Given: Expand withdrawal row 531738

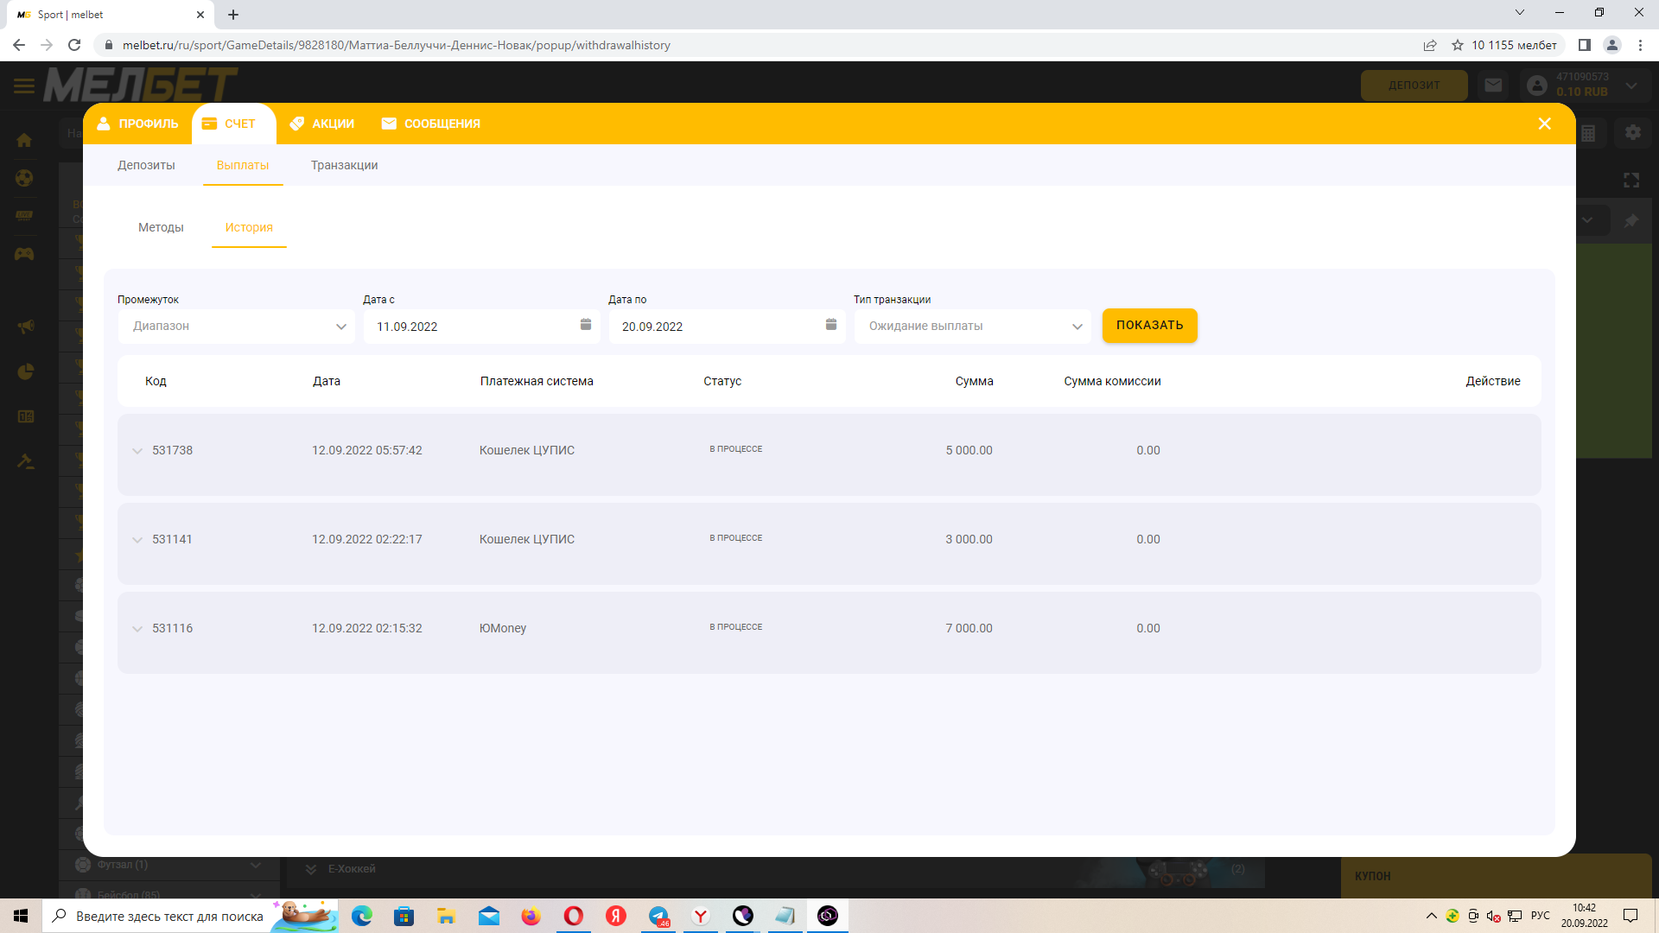Looking at the screenshot, I should pos(137,451).
